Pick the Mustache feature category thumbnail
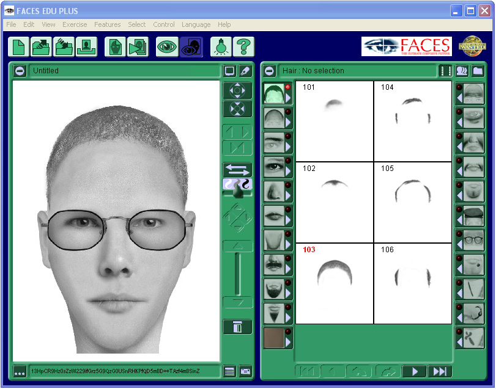The image size is (496, 389). pos(274,264)
